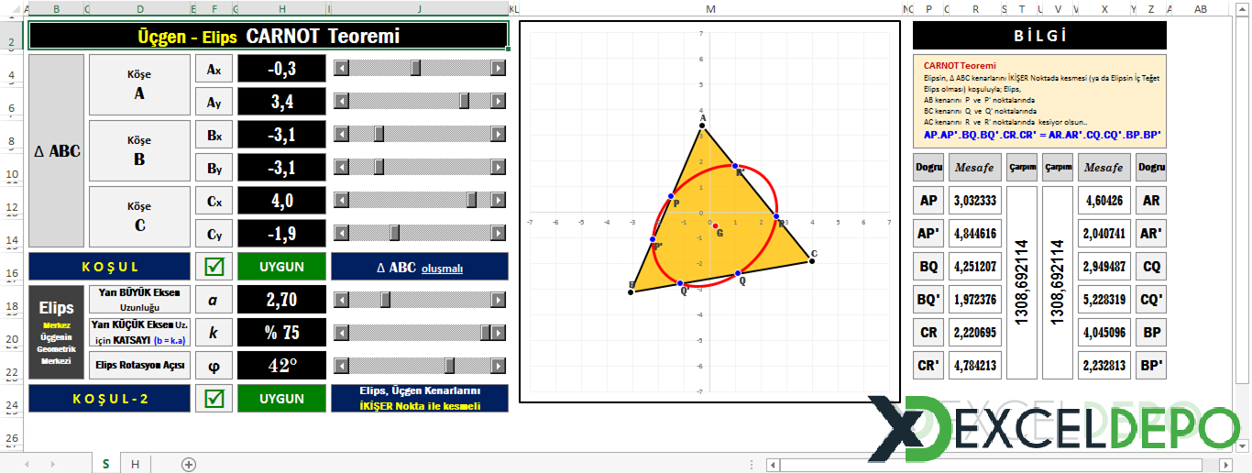Switch to sheet tab H
Image resolution: width=1252 pixels, height=473 pixels.
(x=135, y=464)
